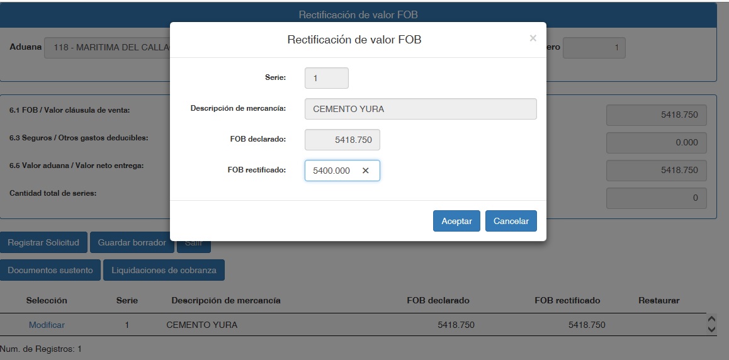Click the 6.5 Valor aduana value field

pyautogui.click(x=656, y=170)
